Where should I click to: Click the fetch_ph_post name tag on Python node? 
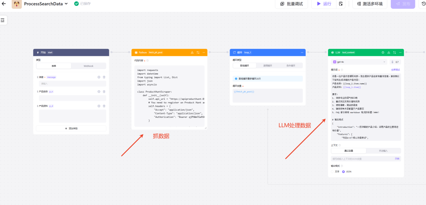point(156,52)
